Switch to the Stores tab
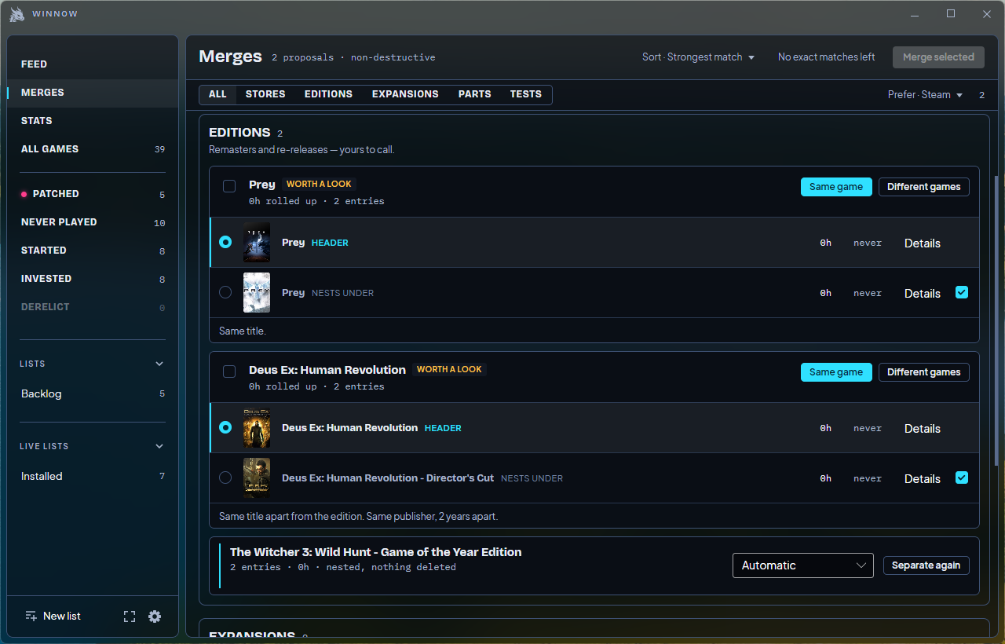This screenshot has width=1005, height=644. pyautogui.click(x=265, y=94)
